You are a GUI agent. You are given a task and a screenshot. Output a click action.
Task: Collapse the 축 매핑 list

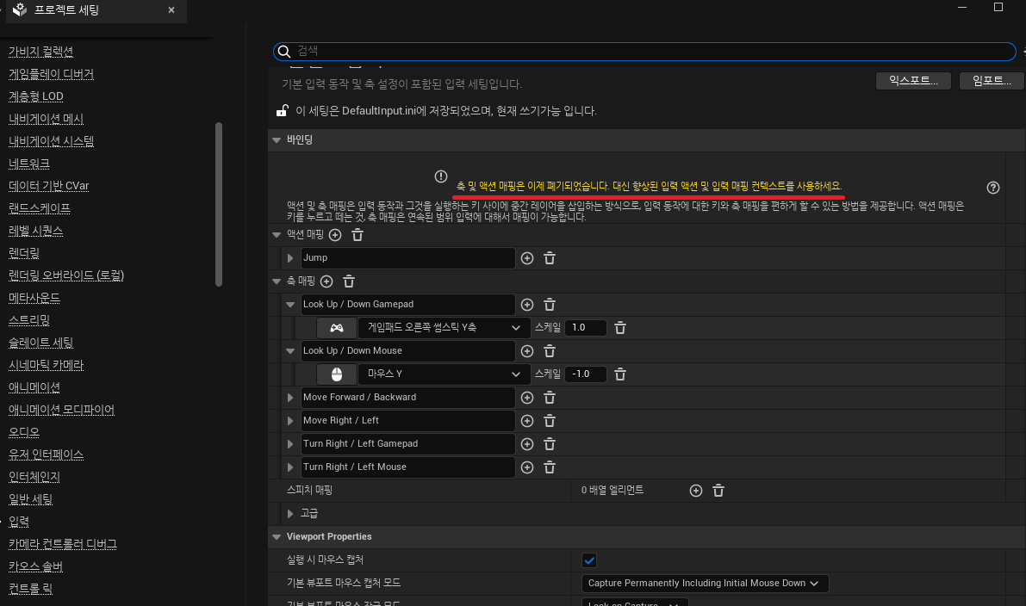click(x=277, y=281)
